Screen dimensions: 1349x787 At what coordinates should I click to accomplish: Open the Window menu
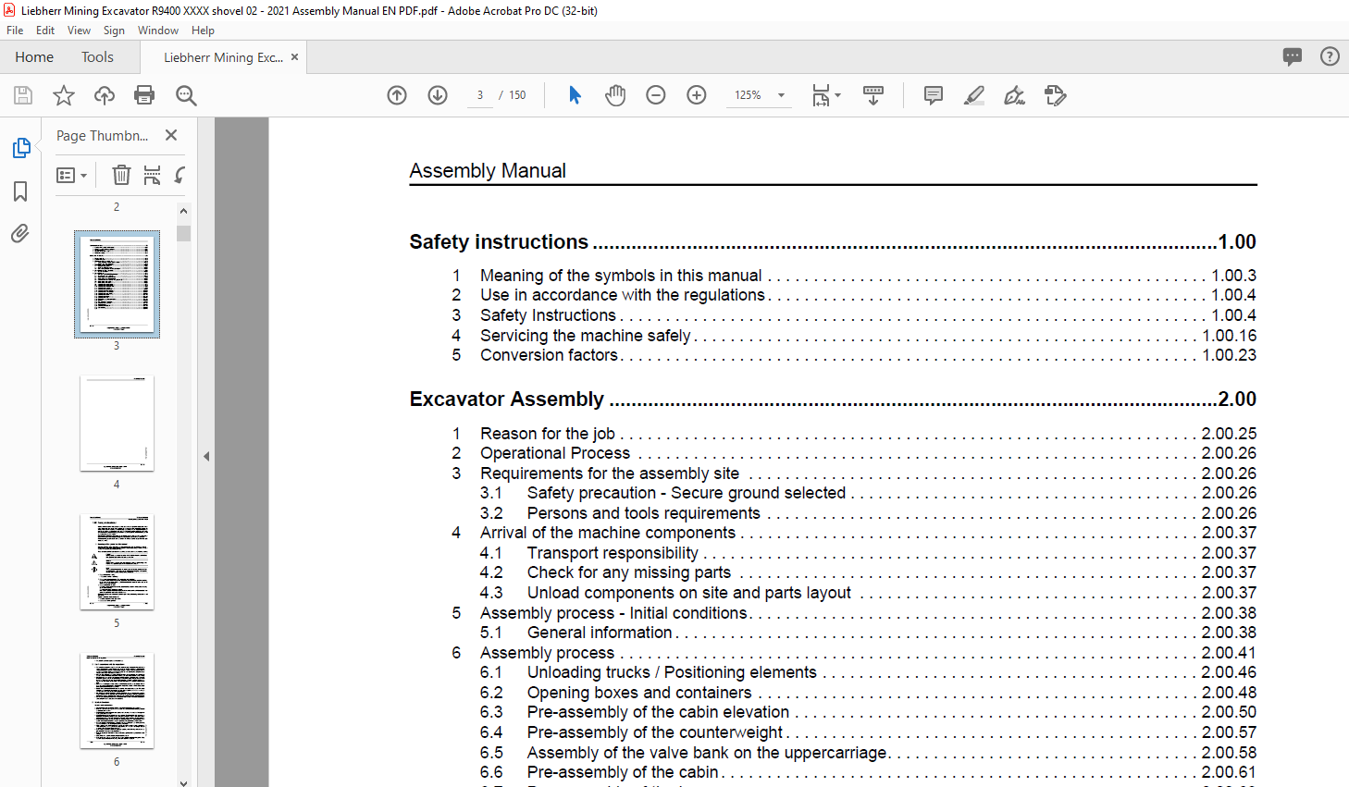click(x=158, y=31)
